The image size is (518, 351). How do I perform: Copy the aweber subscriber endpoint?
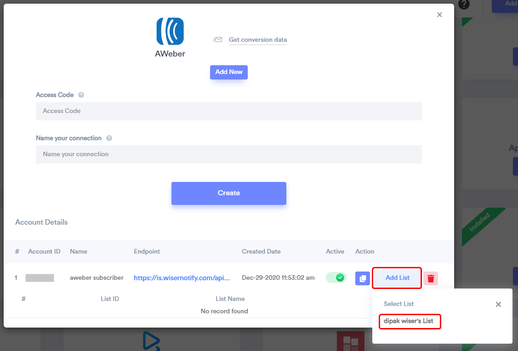(x=362, y=278)
